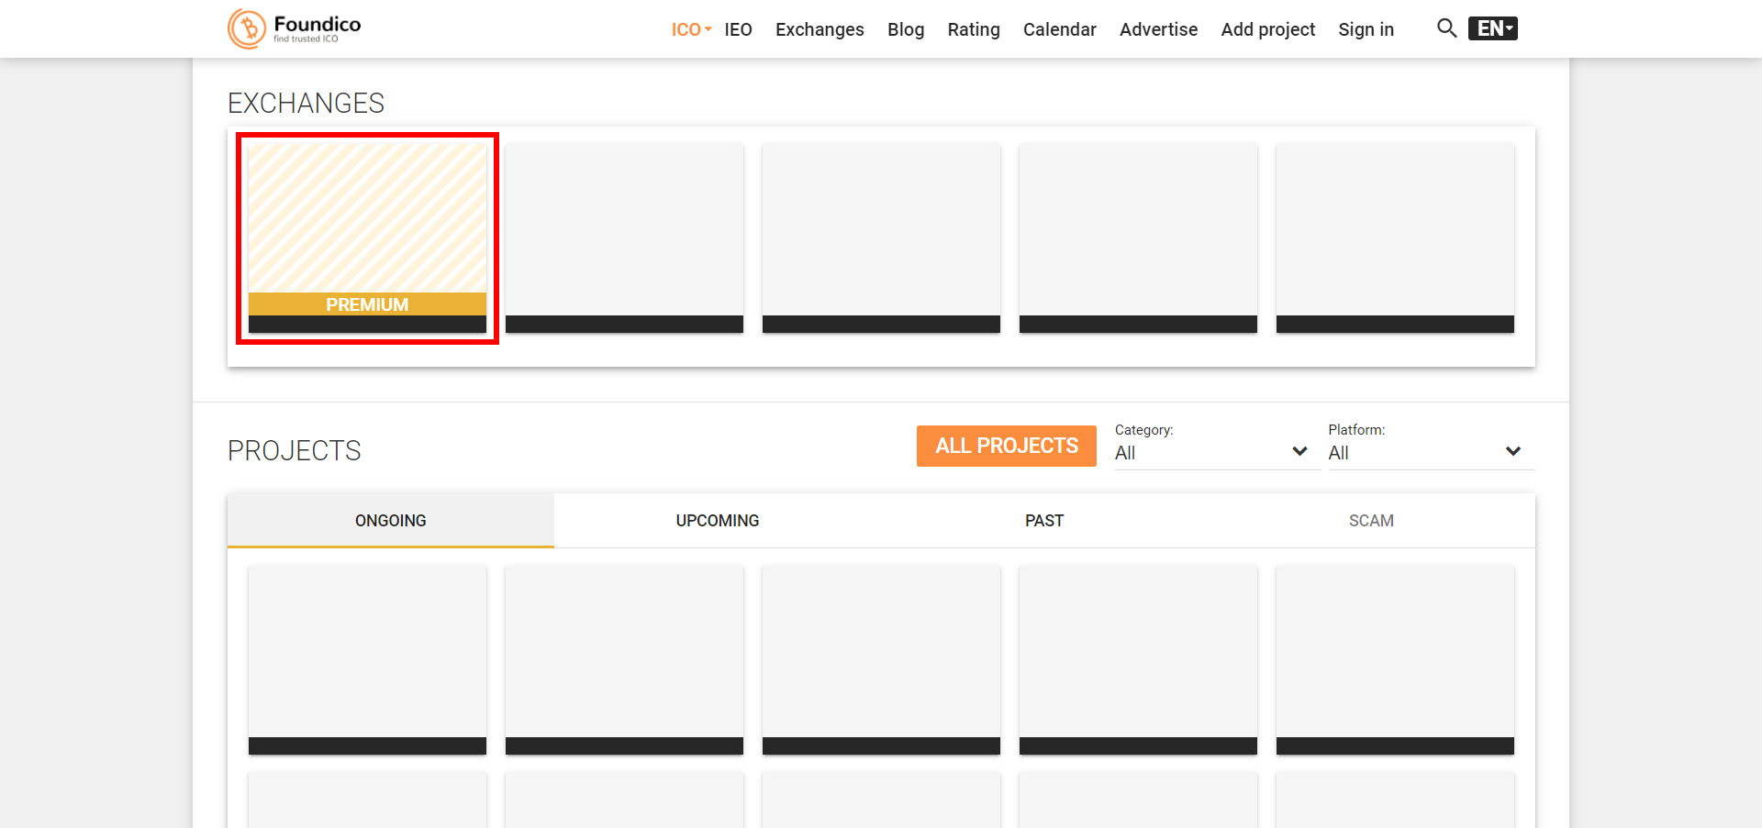Screen dimensions: 1762x828
Task: Select the ONGOING tab
Action: pyautogui.click(x=390, y=521)
